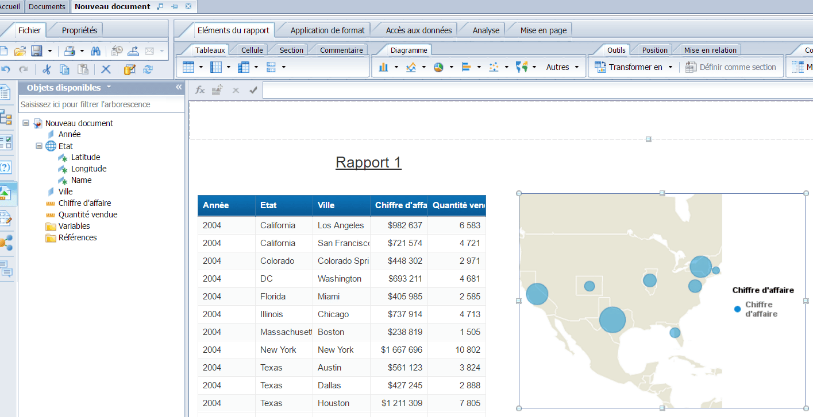This screenshot has height=417, width=813.
Task: Click the Refresh data icon
Action: point(148,69)
